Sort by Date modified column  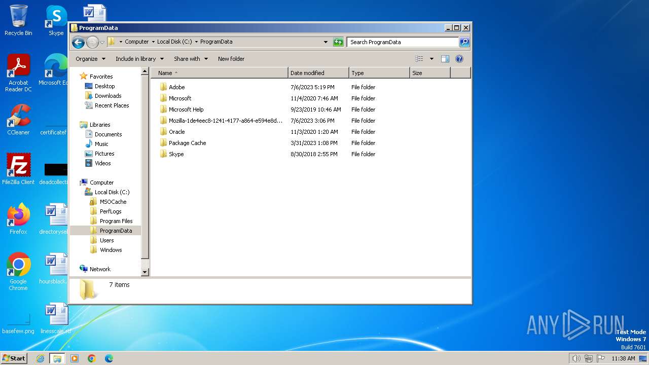tap(318, 73)
